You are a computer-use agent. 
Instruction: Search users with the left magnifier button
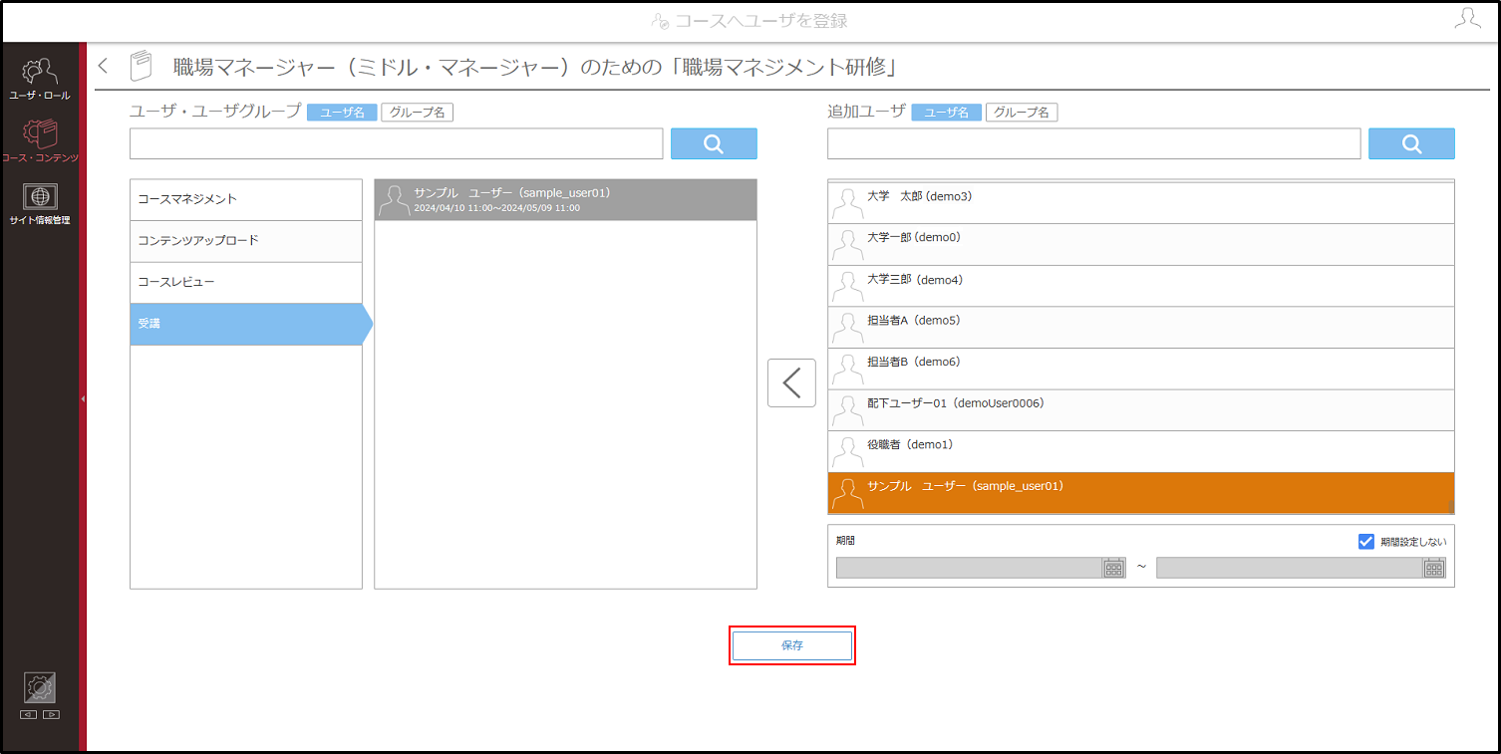(714, 143)
